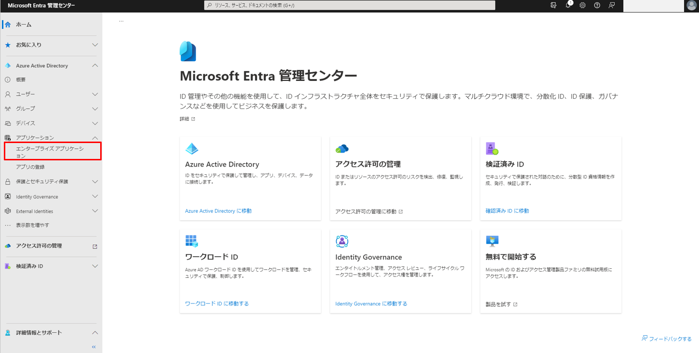
Task: Open the help question mark icon
Action: coord(597,5)
